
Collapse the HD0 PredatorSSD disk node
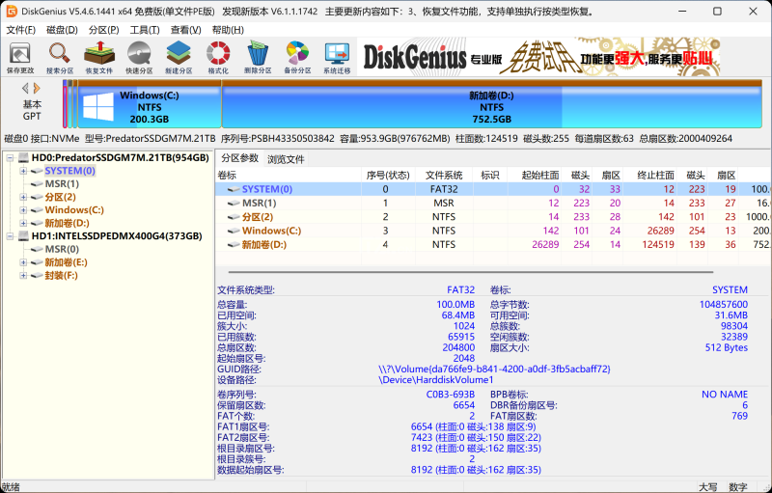point(10,158)
